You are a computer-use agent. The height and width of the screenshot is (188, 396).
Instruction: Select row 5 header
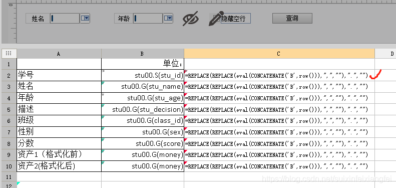click(x=9, y=110)
